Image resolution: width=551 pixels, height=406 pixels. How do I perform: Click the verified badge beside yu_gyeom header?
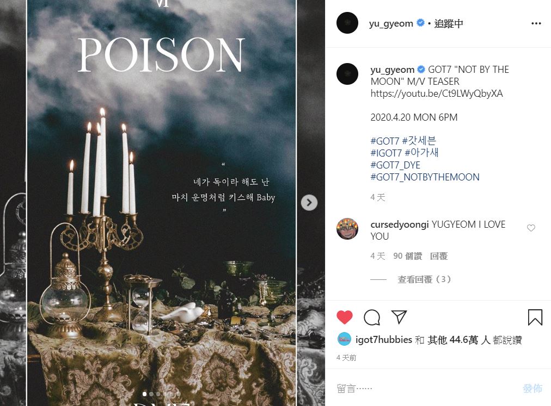(420, 23)
